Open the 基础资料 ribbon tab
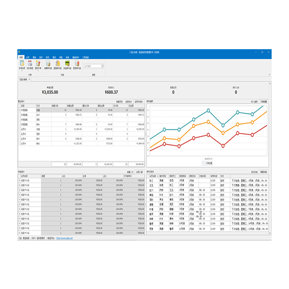This screenshot has width=289, height=289. pyautogui.click(x=74, y=56)
